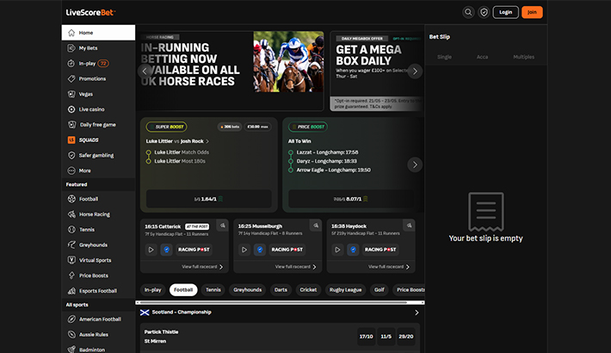Open the search magnifier icon

click(x=468, y=12)
